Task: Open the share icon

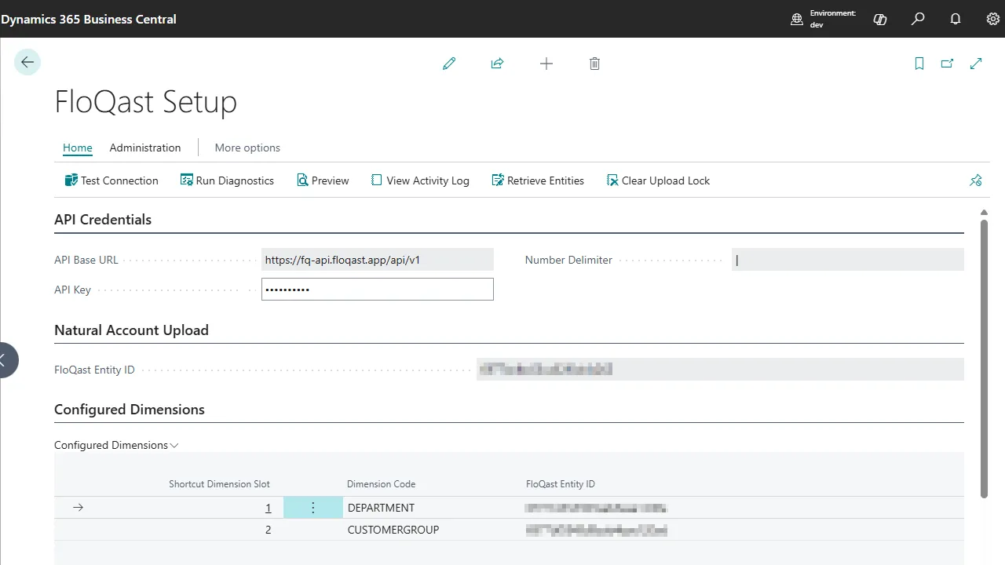Action: [x=497, y=64]
